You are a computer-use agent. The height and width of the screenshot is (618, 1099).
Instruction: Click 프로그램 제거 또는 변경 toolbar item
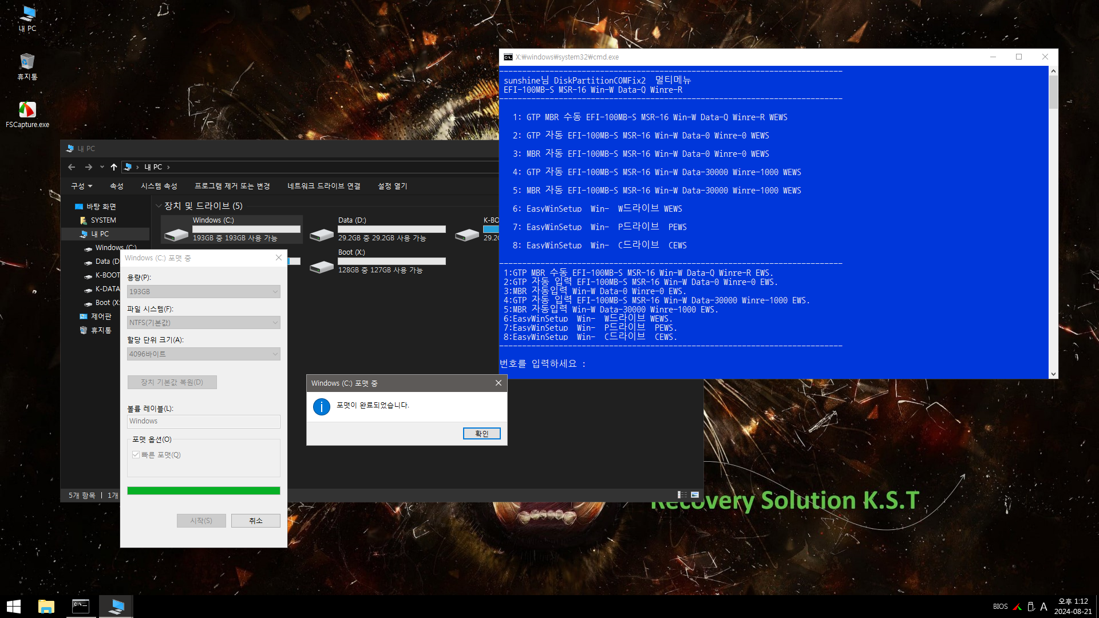[232, 186]
